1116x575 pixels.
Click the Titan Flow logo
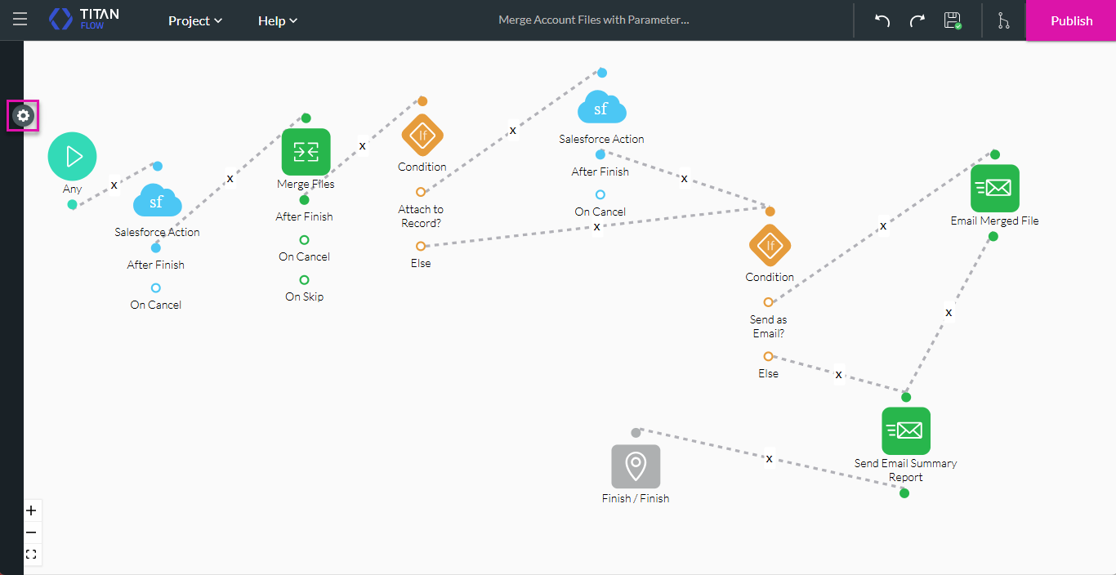click(84, 20)
